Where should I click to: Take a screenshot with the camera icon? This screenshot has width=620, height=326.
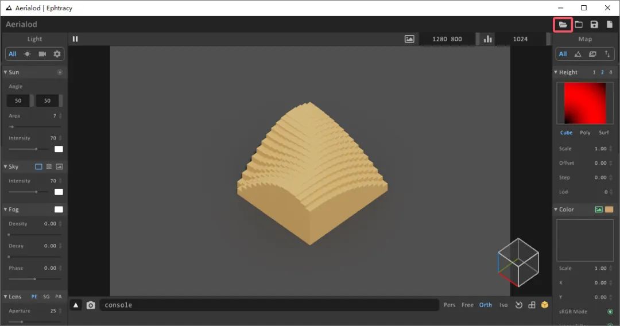[x=91, y=305]
